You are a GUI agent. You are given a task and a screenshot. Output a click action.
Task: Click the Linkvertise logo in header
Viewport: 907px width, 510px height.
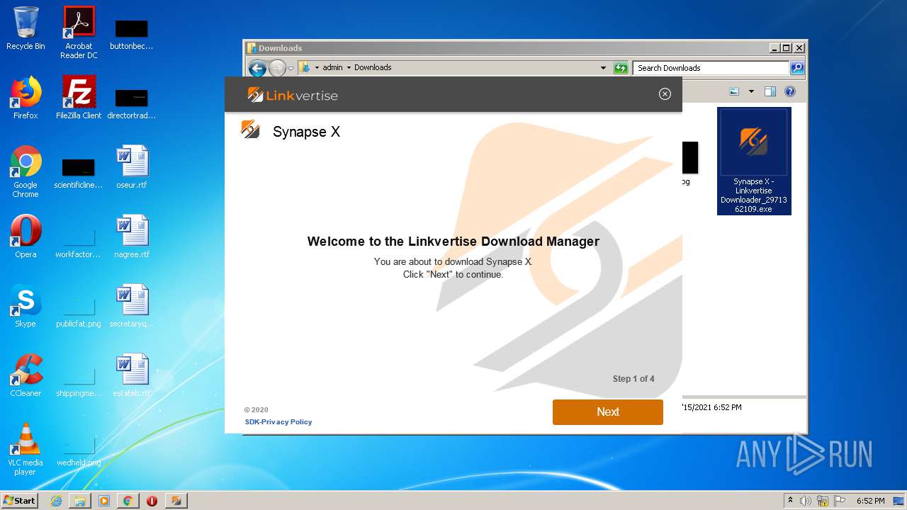point(293,95)
